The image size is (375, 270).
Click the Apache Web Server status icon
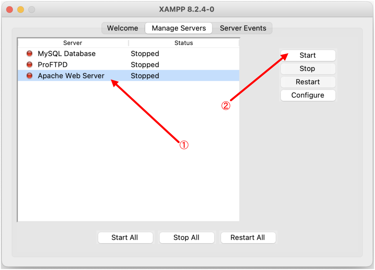coord(29,76)
